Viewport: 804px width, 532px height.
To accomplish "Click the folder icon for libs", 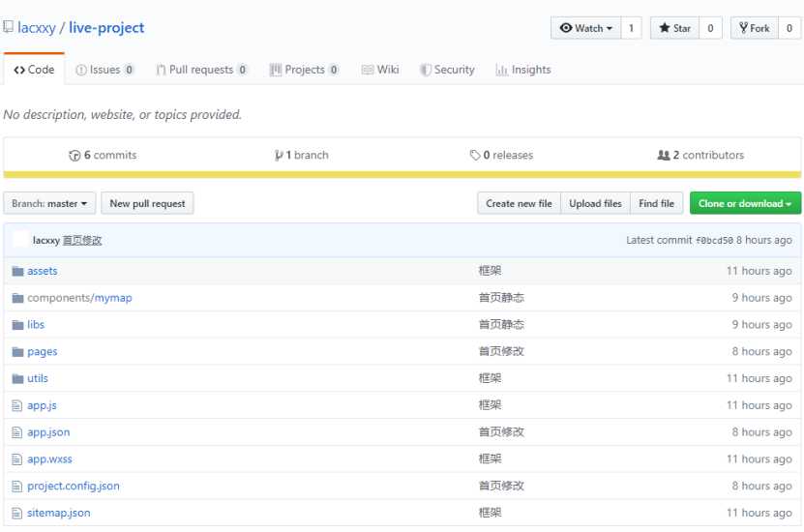I will [18, 325].
